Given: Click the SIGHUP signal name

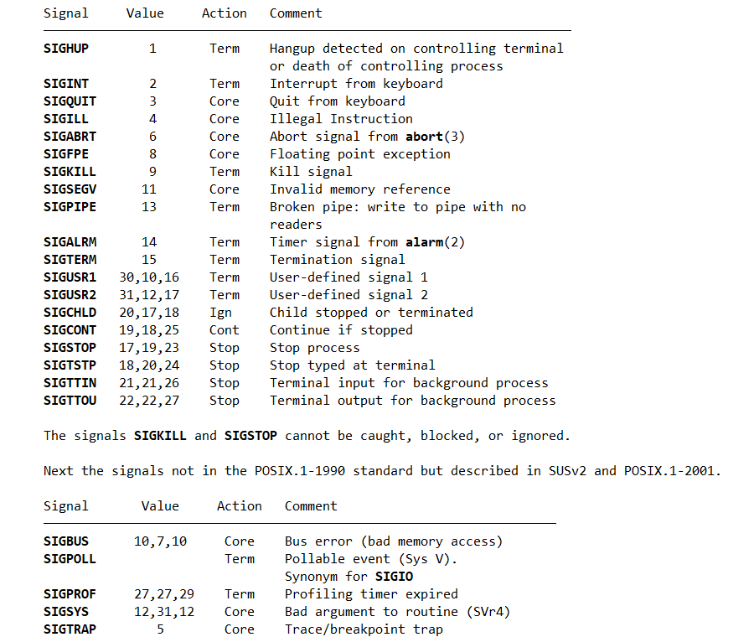Looking at the screenshot, I should 66,49.
